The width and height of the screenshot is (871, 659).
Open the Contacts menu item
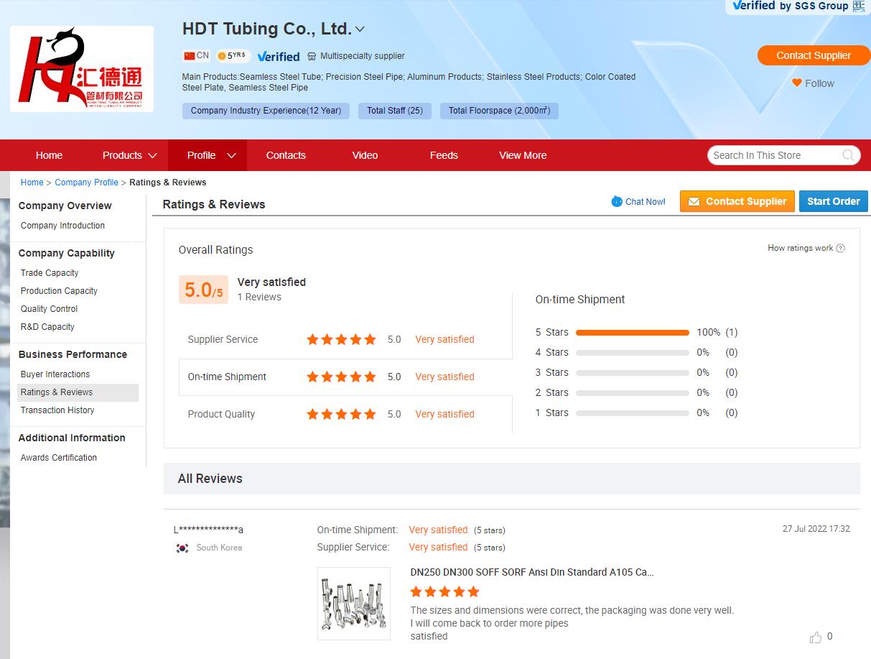pos(286,156)
